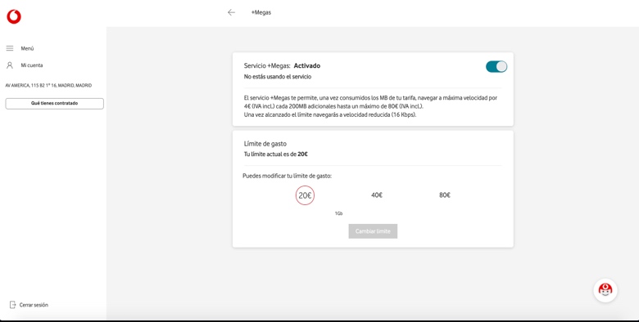
Task: Click 'No estás usando el servicio' text
Action: (278, 77)
